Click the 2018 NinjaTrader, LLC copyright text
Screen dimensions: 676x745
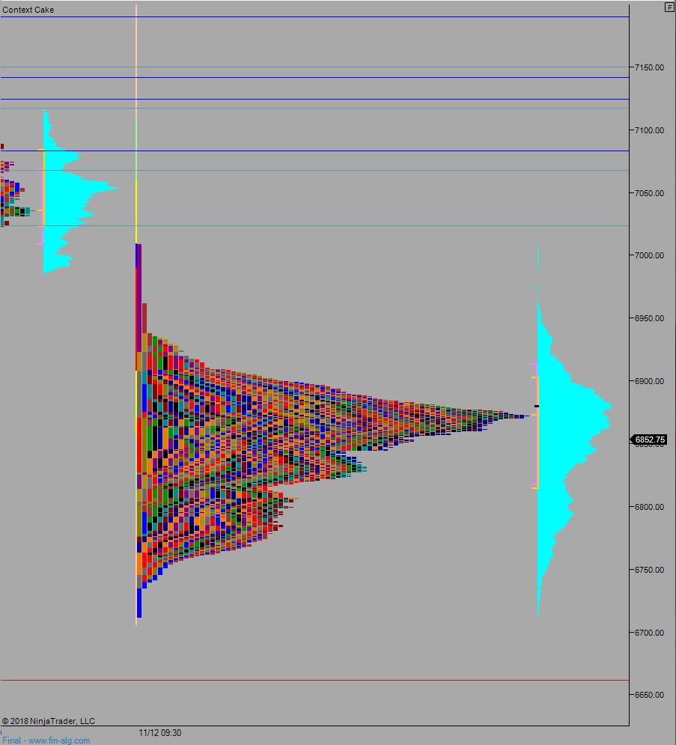[x=49, y=721]
